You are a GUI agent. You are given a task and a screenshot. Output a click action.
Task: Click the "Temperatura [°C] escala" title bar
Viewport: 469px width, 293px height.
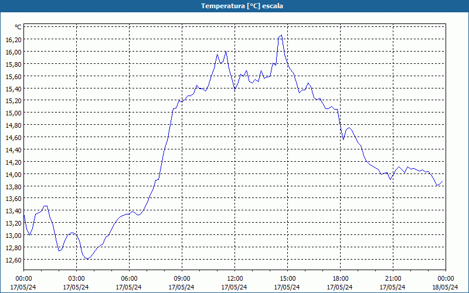click(235, 6)
